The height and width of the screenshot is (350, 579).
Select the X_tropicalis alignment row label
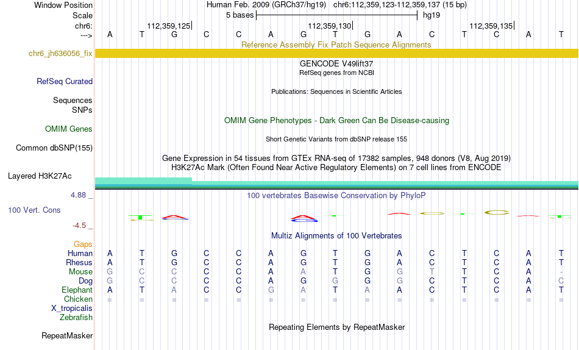click(72, 309)
